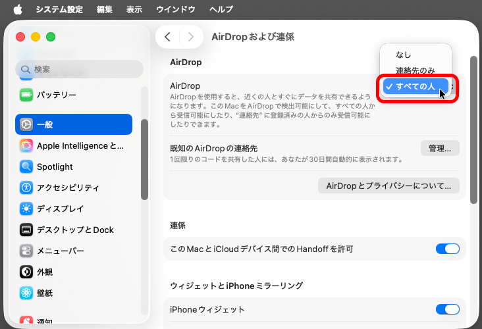Click the Desktop and Dock icon
The width and height of the screenshot is (482, 329).
[x=26, y=230]
